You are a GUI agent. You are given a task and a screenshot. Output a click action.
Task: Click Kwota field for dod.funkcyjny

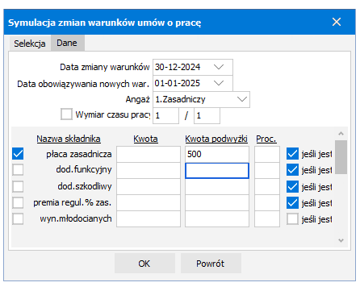pyautogui.click(x=149, y=170)
